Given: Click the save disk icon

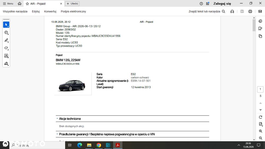Looking at the screenshot, I should (242, 11).
